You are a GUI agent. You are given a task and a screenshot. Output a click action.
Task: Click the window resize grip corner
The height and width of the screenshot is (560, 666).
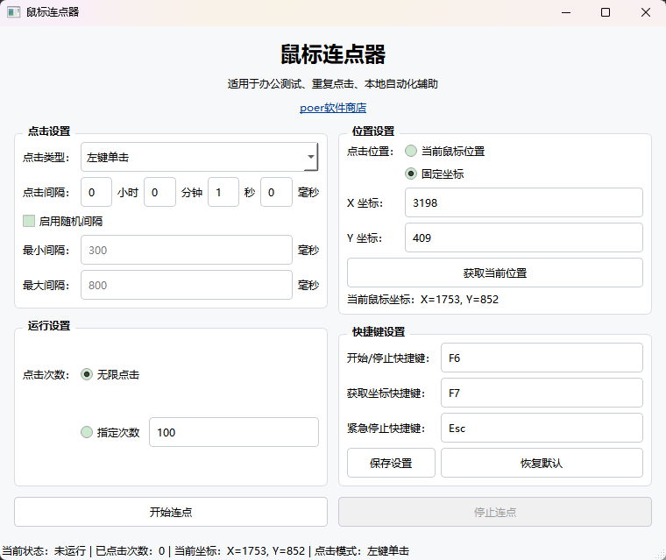[661, 555]
